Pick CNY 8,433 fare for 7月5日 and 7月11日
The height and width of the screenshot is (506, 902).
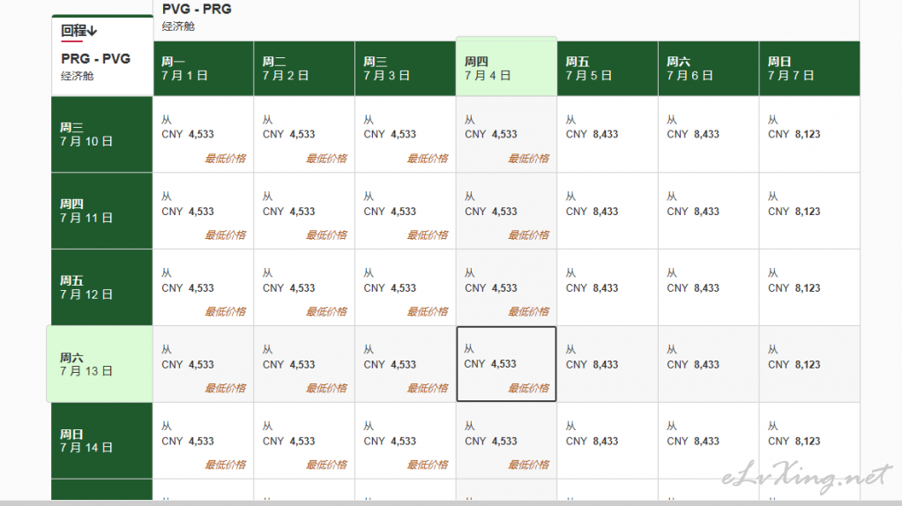pos(608,211)
